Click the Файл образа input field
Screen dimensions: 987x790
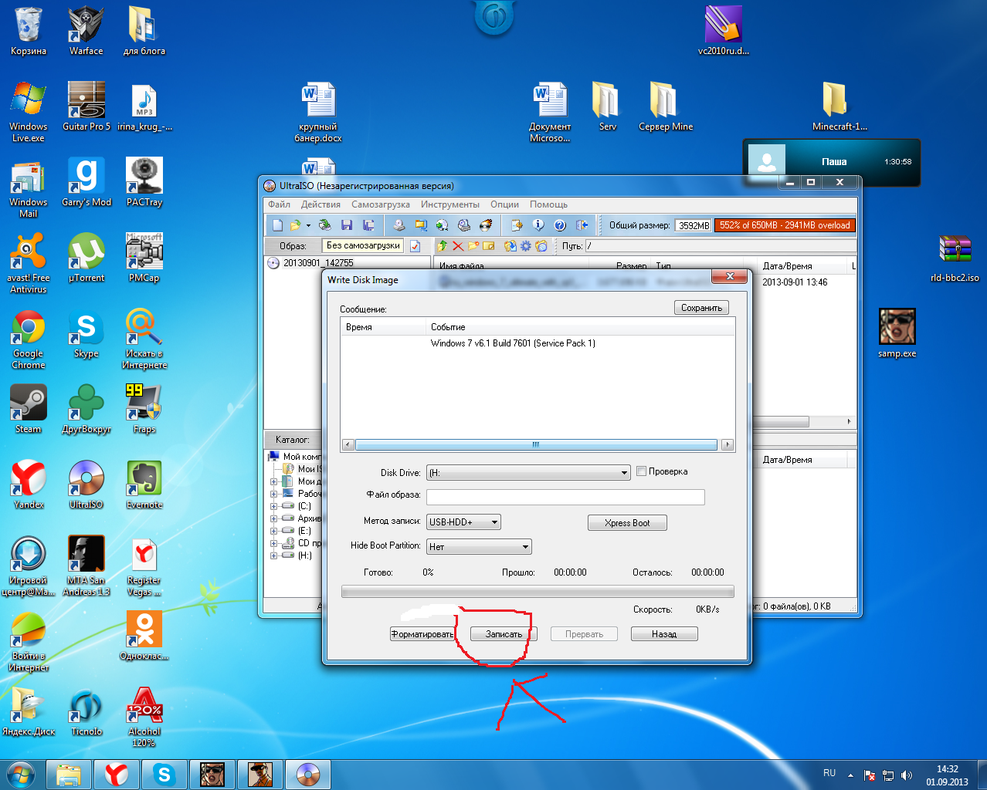565,497
